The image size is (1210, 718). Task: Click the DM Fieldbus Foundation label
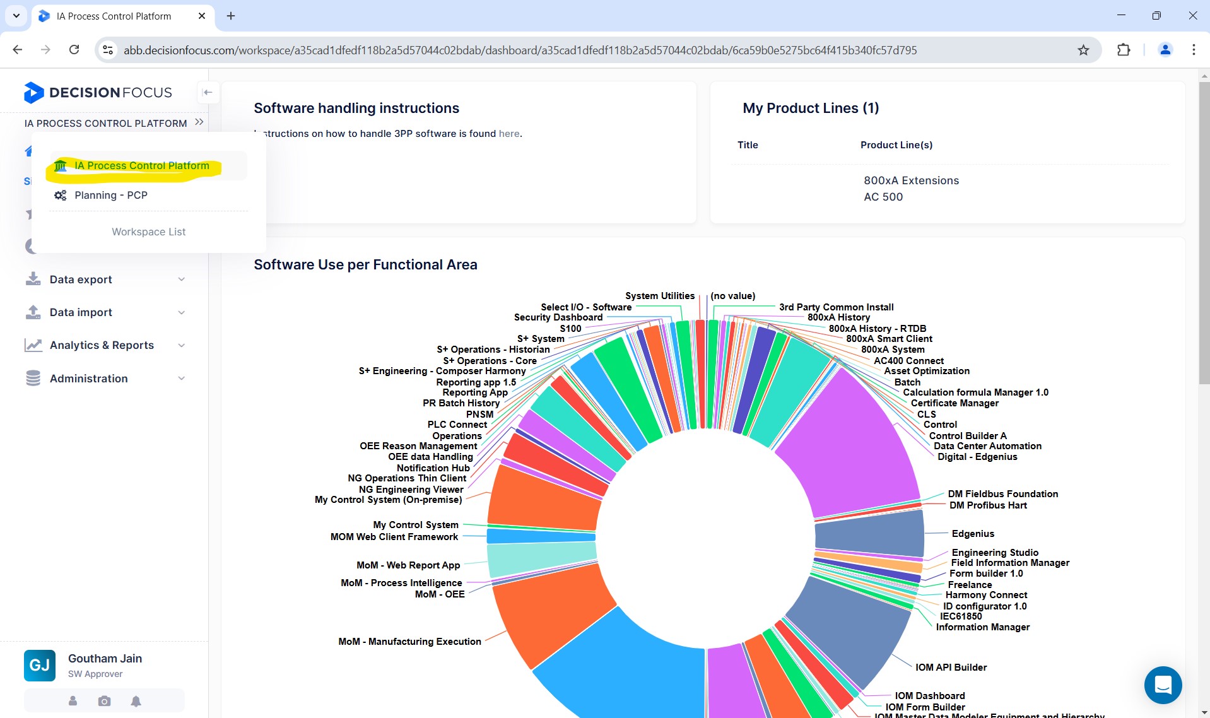(1002, 494)
